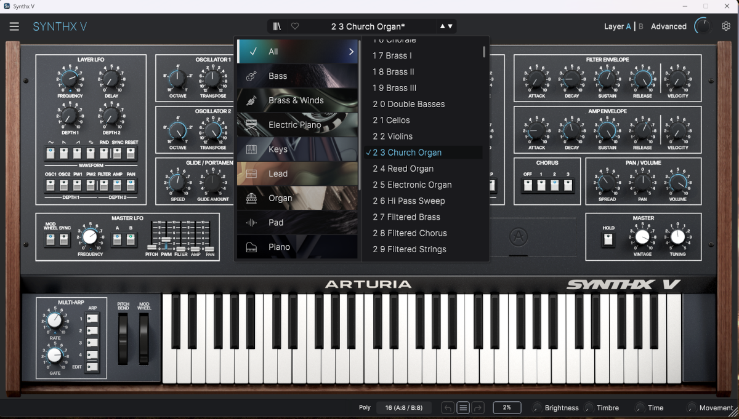The height and width of the screenshot is (419, 739).
Task: Click the Multi-Arp RATE knob
Action: 55,321
